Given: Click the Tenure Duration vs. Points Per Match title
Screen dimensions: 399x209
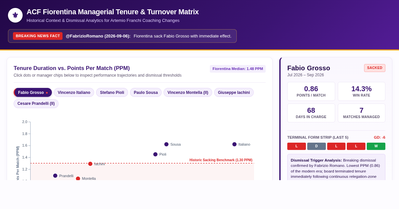Looking at the screenshot, I should [x=72, y=68].
